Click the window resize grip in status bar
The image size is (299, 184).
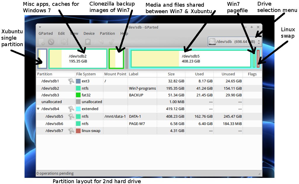coord(259,174)
